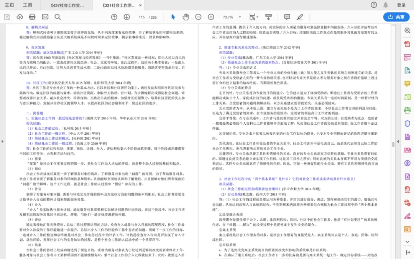Screen dimensions: 414x259
Task: Open the blue shield Protect sidebar tool
Action: (407, 124)
